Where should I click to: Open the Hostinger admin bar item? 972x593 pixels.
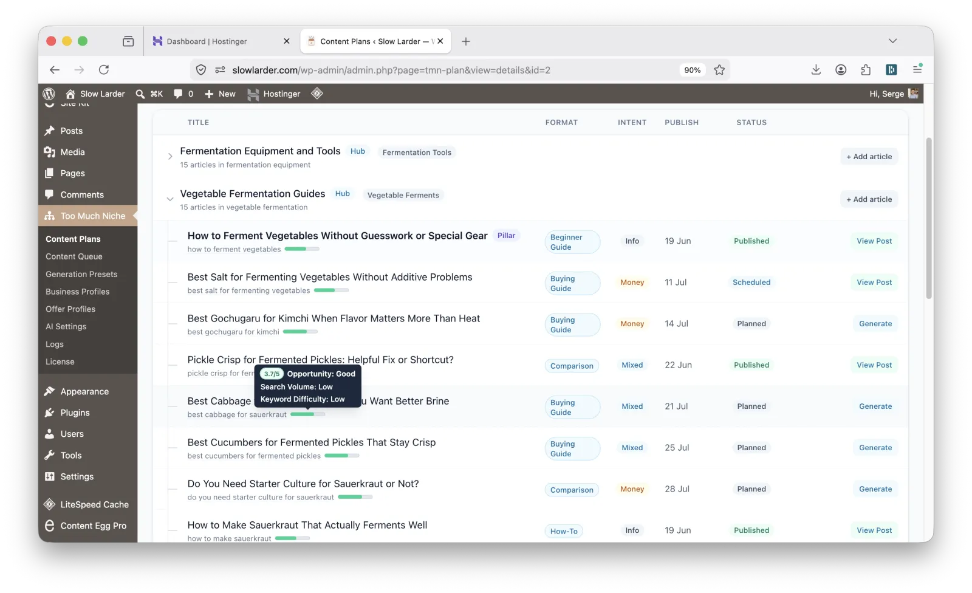click(x=274, y=94)
